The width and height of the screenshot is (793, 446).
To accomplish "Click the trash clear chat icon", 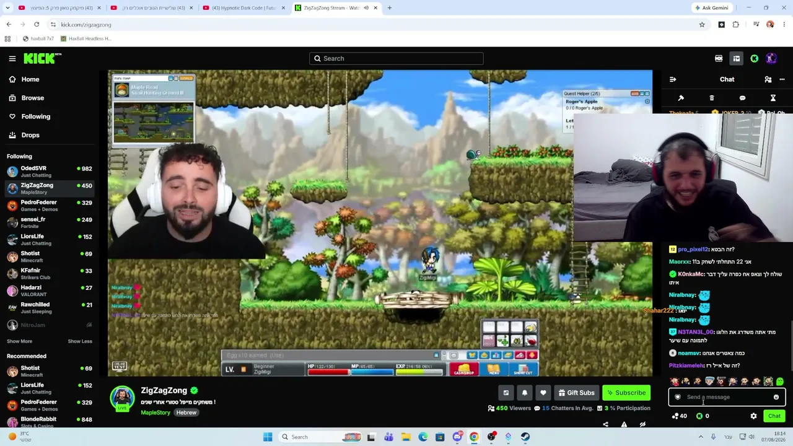I will click(x=712, y=98).
